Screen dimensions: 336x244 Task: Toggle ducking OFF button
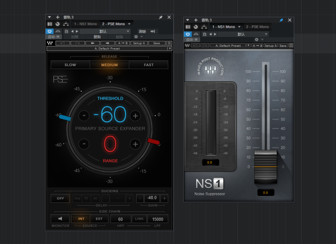60,198
